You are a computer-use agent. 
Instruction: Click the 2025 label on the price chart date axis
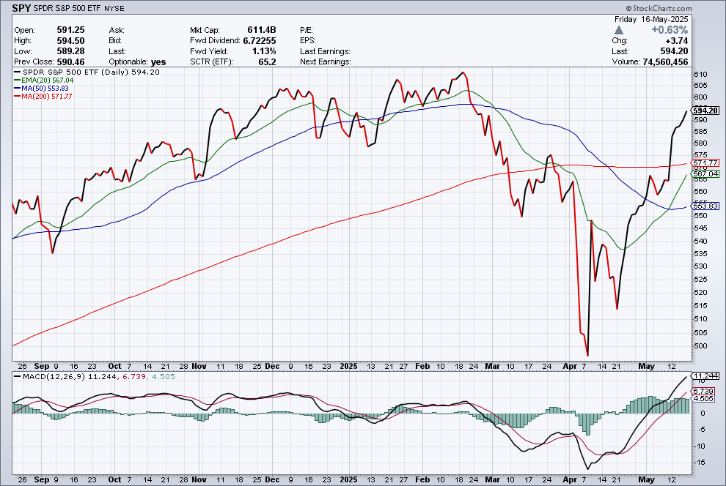(347, 365)
